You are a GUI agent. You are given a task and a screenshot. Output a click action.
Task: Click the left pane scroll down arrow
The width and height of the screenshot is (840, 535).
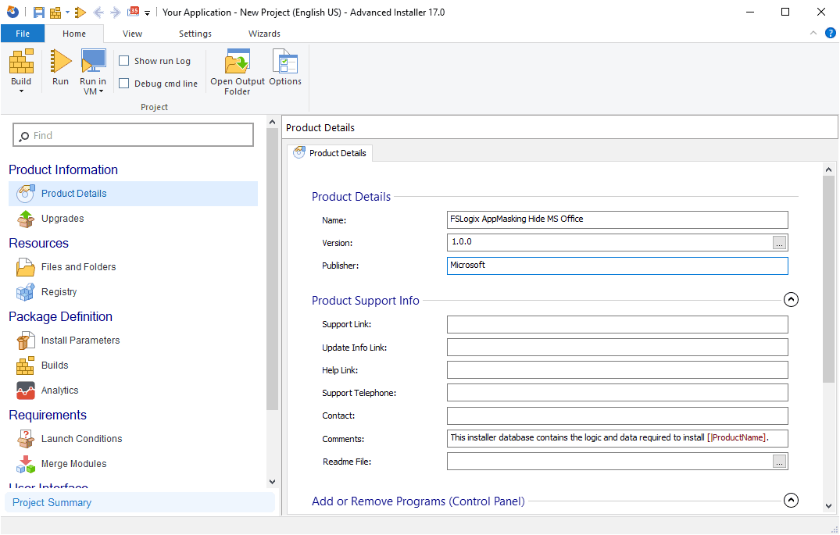272,481
